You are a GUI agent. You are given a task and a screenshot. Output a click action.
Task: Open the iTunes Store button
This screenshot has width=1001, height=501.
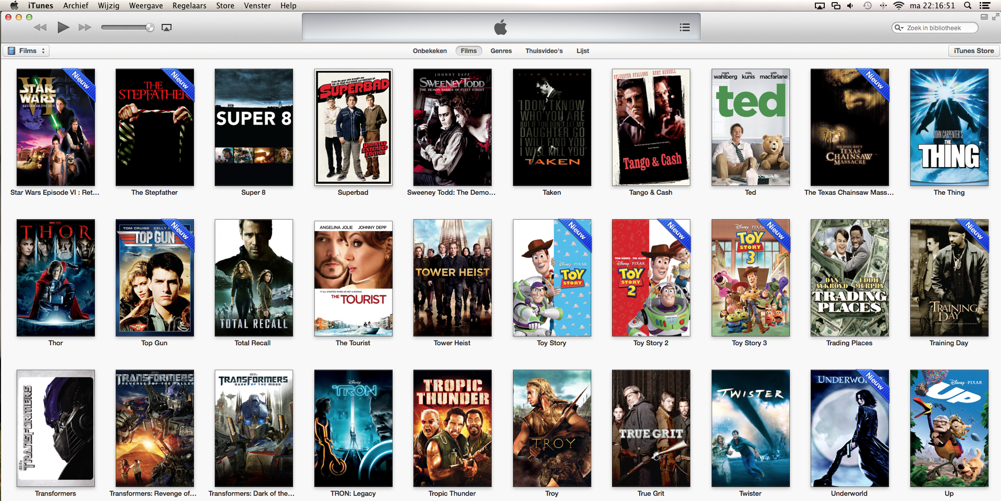[x=974, y=51]
